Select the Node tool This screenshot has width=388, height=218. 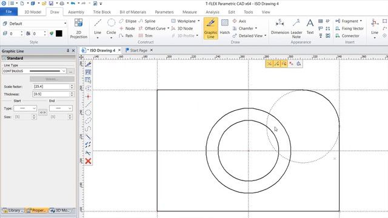coord(127,28)
